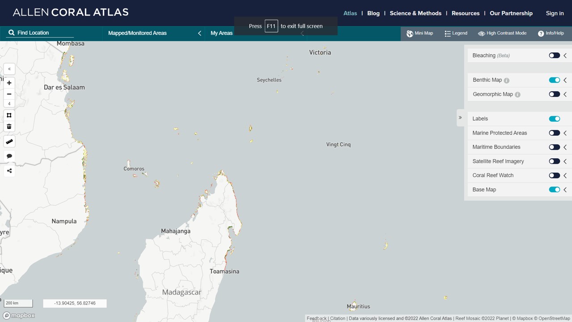
Task: Click the Sign in link
Action: point(555,13)
